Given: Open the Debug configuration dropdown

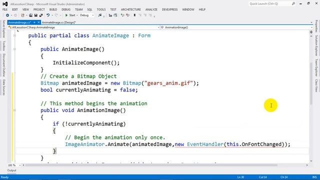Looking at the screenshot, I should click(86, 15).
